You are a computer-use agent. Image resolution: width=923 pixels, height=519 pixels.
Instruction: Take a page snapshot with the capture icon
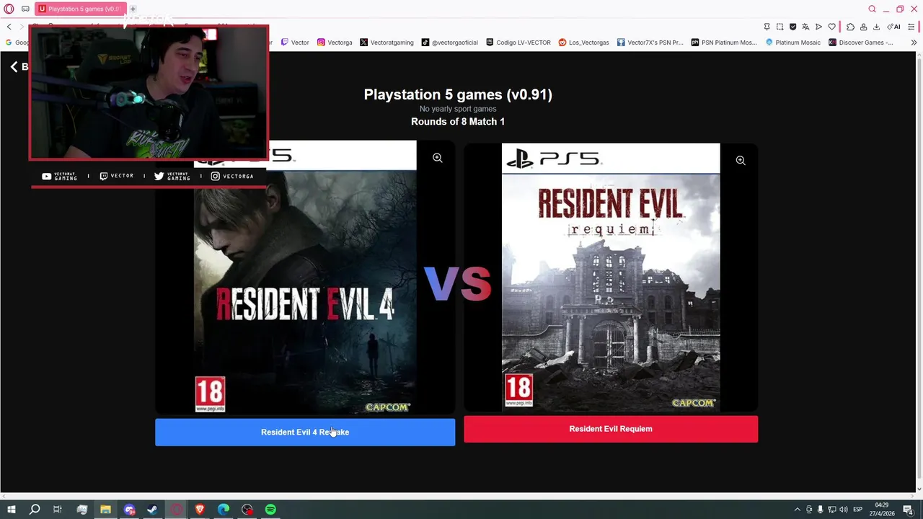click(780, 27)
